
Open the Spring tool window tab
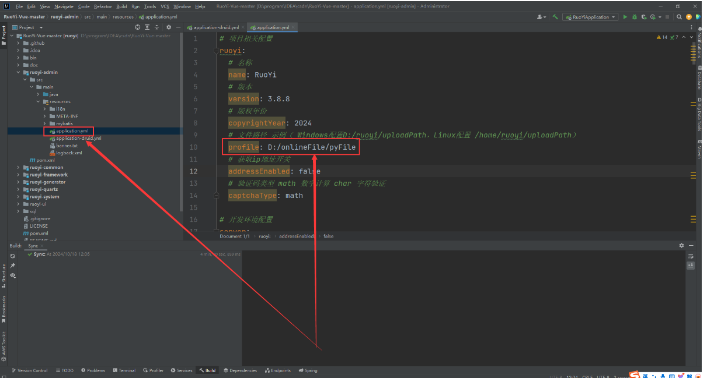click(x=308, y=370)
